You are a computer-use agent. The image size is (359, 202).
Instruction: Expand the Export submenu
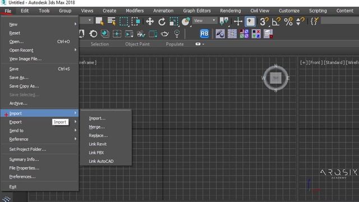[x=75, y=122]
